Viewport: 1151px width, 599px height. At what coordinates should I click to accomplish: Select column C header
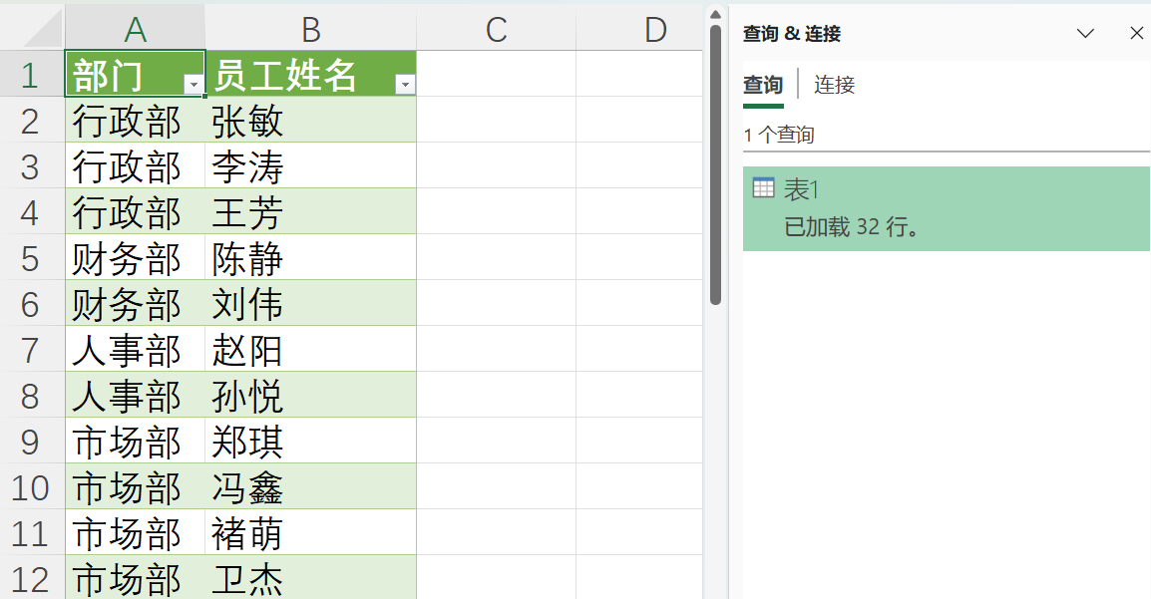496,29
